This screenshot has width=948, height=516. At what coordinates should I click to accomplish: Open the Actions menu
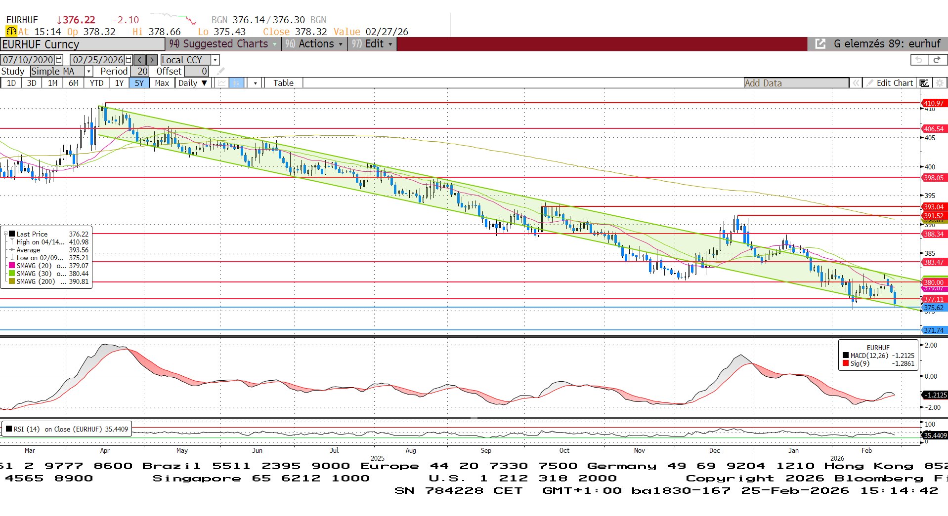(316, 44)
